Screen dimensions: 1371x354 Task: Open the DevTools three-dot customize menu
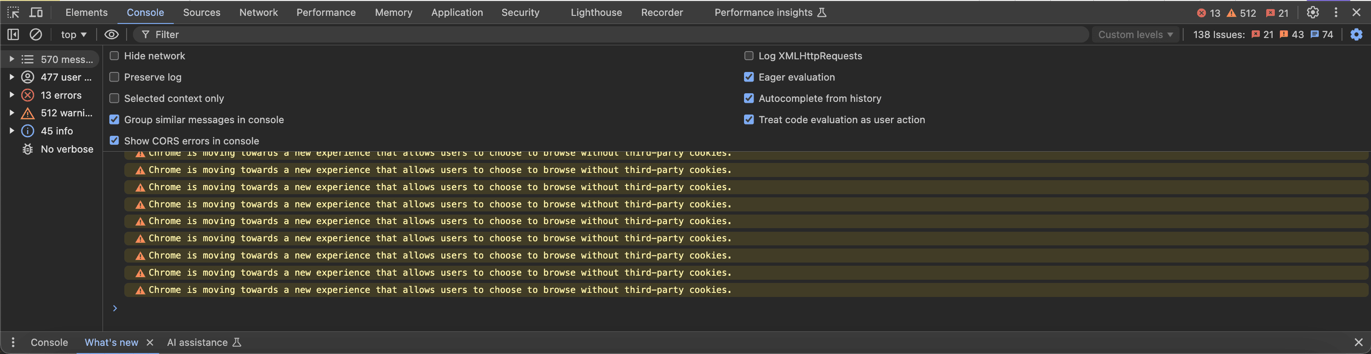pyautogui.click(x=1335, y=12)
